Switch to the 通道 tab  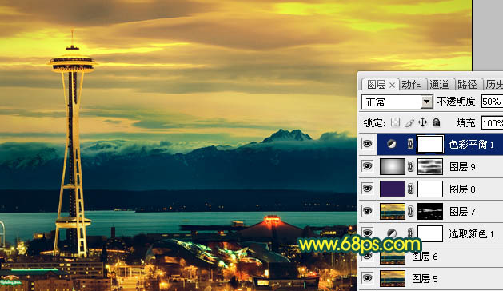(x=439, y=85)
